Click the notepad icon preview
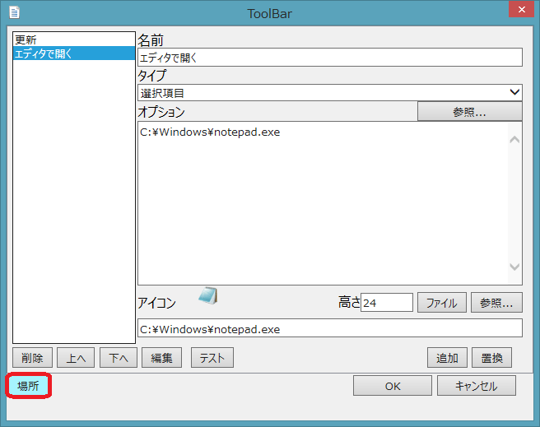The width and height of the screenshot is (540, 427). click(x=207, y=297)
